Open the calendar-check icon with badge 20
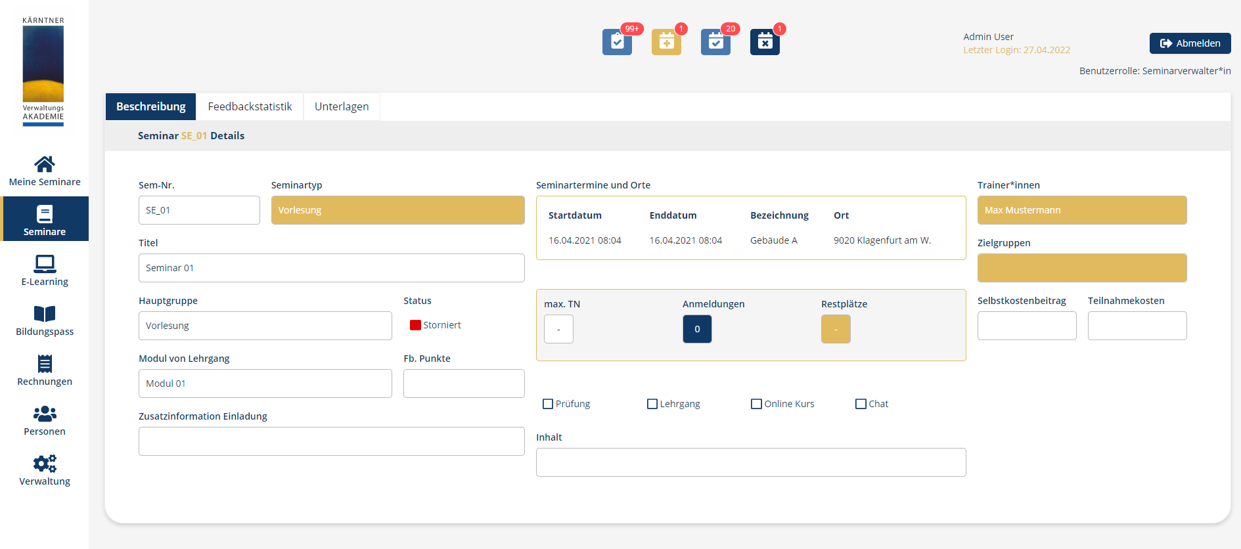The height and width of the screenshot is (549, 1241). point(715,42)
